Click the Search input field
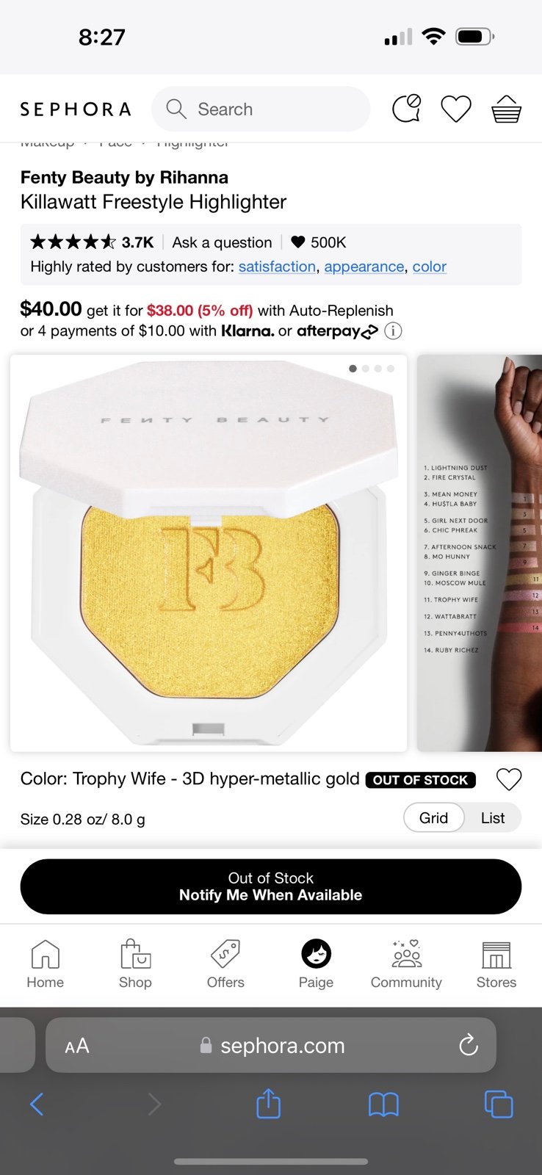The image size is (542, 1175). 261,109
